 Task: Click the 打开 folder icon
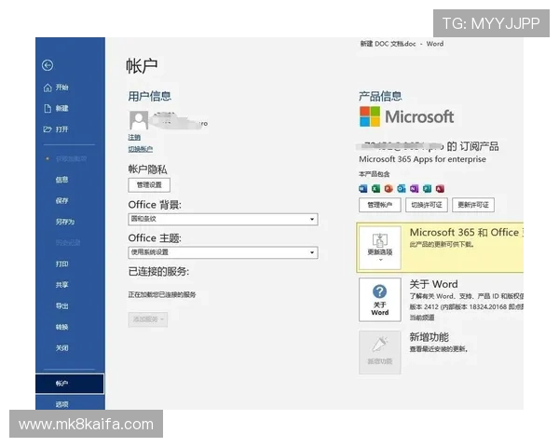(48, 129)
